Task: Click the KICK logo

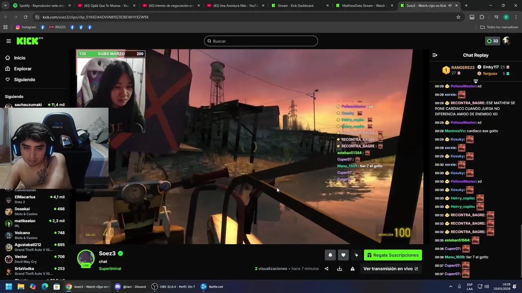Action: tap(29, 41)
